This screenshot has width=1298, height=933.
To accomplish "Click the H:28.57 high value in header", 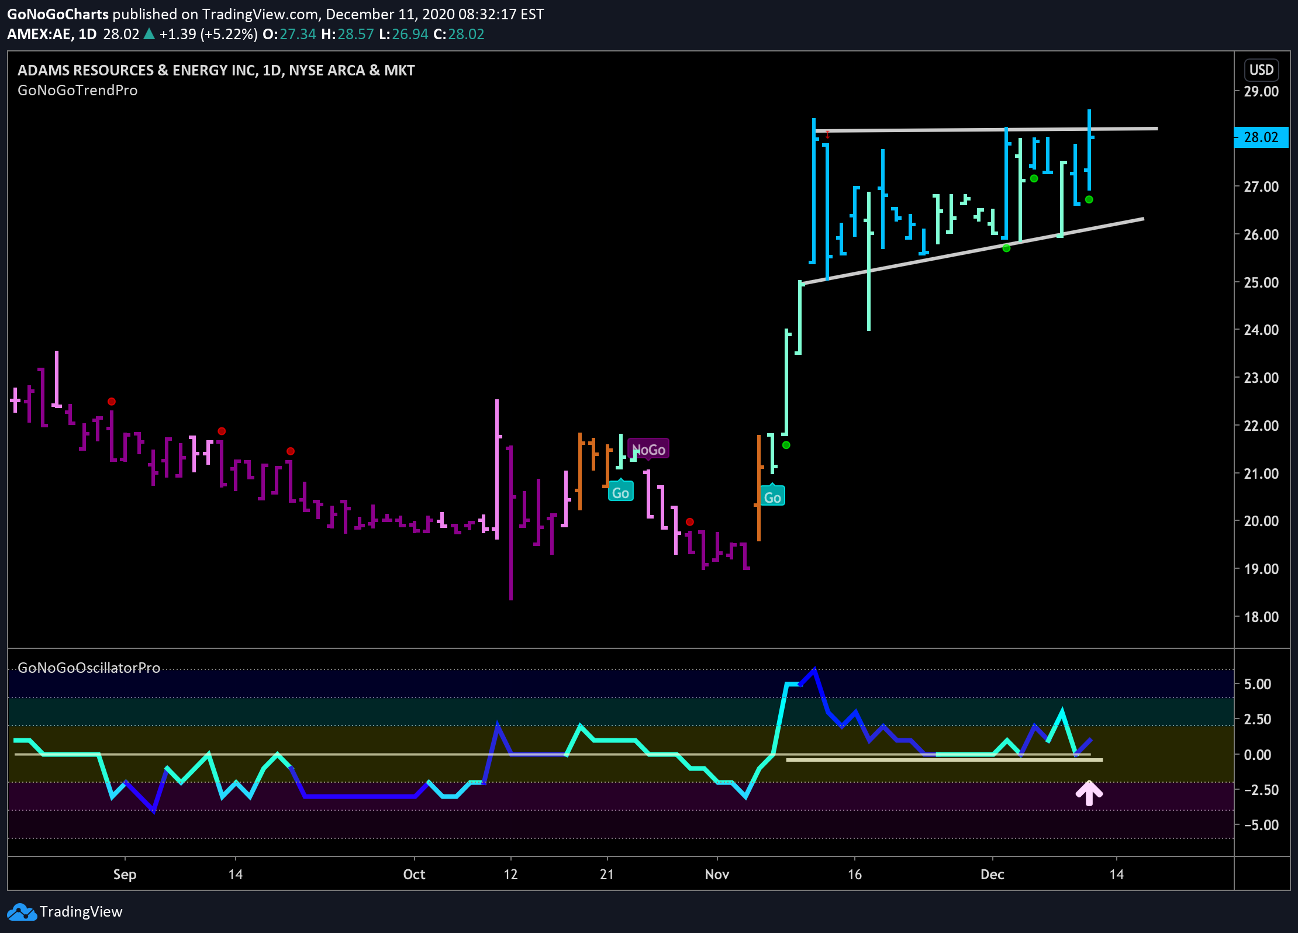I will tap(347, 34).
